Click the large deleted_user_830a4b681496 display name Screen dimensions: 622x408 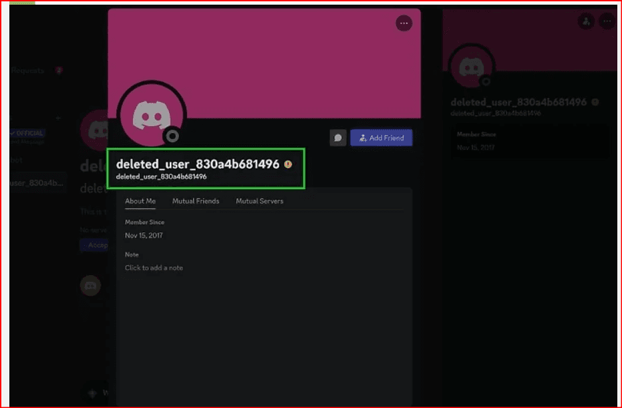tap(197, 164)
